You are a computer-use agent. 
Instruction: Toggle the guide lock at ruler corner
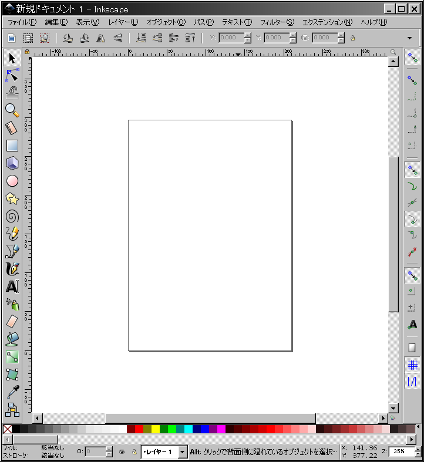(27, 52)
